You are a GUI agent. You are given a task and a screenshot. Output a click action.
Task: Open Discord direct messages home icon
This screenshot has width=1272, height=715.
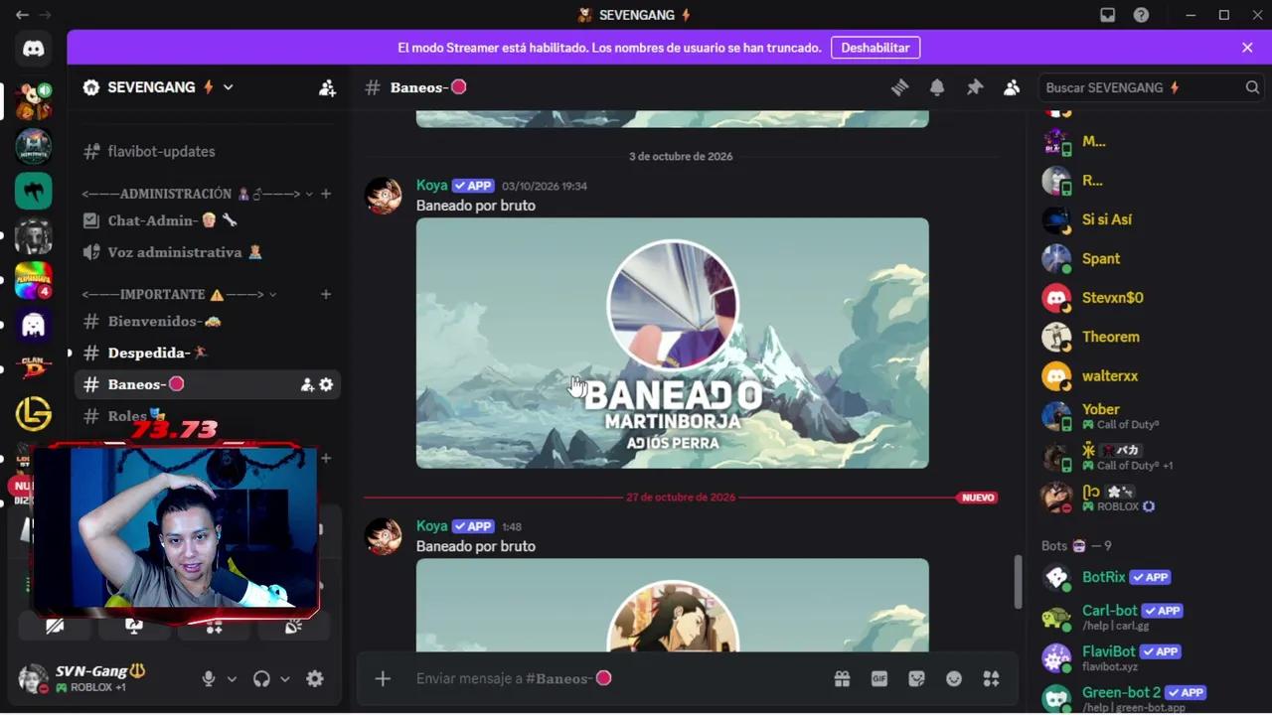(x=34, y=49)
